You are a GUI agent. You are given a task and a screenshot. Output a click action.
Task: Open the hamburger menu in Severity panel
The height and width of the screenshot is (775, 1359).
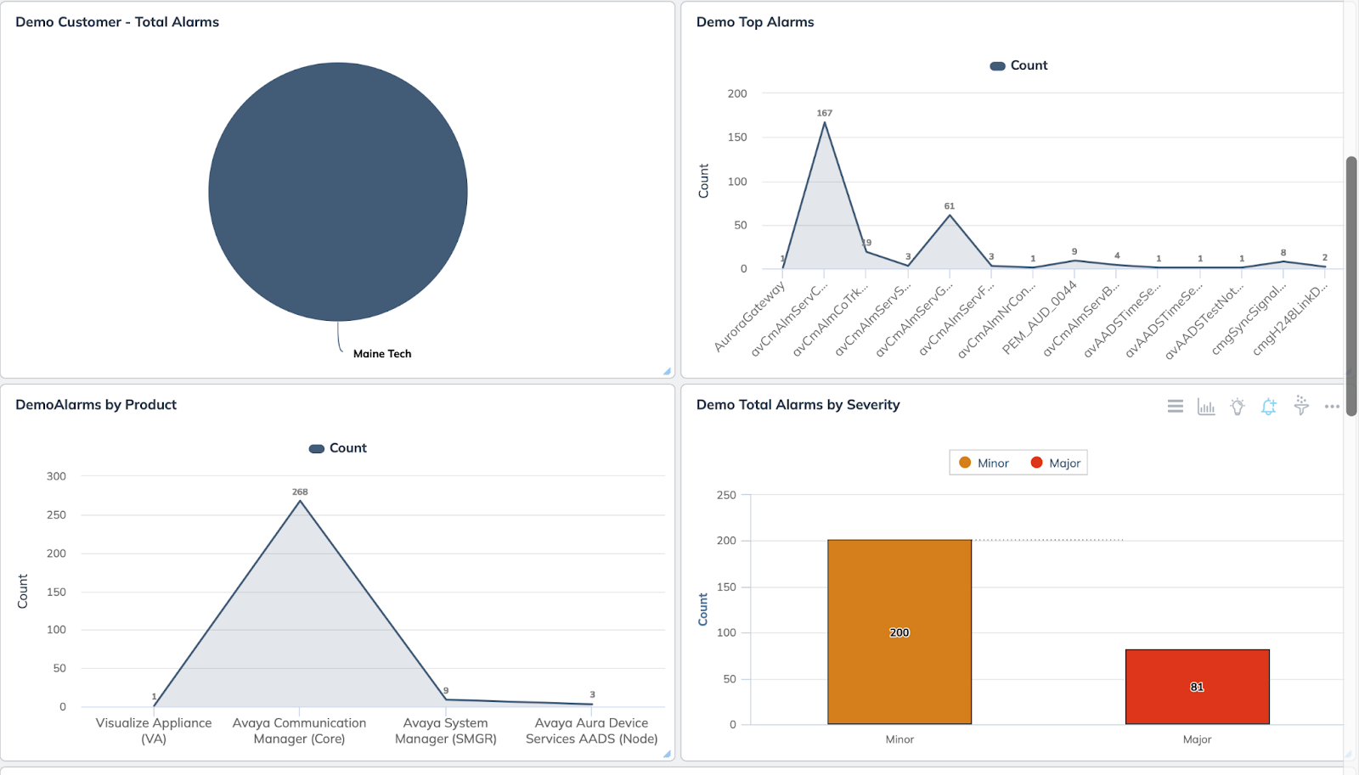1175,407
